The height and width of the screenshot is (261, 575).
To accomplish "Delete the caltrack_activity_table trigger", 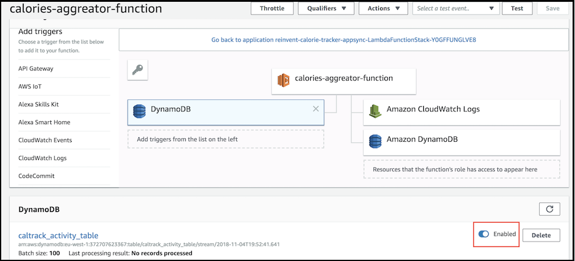I will pyautogui.click(x=541, y=235).
